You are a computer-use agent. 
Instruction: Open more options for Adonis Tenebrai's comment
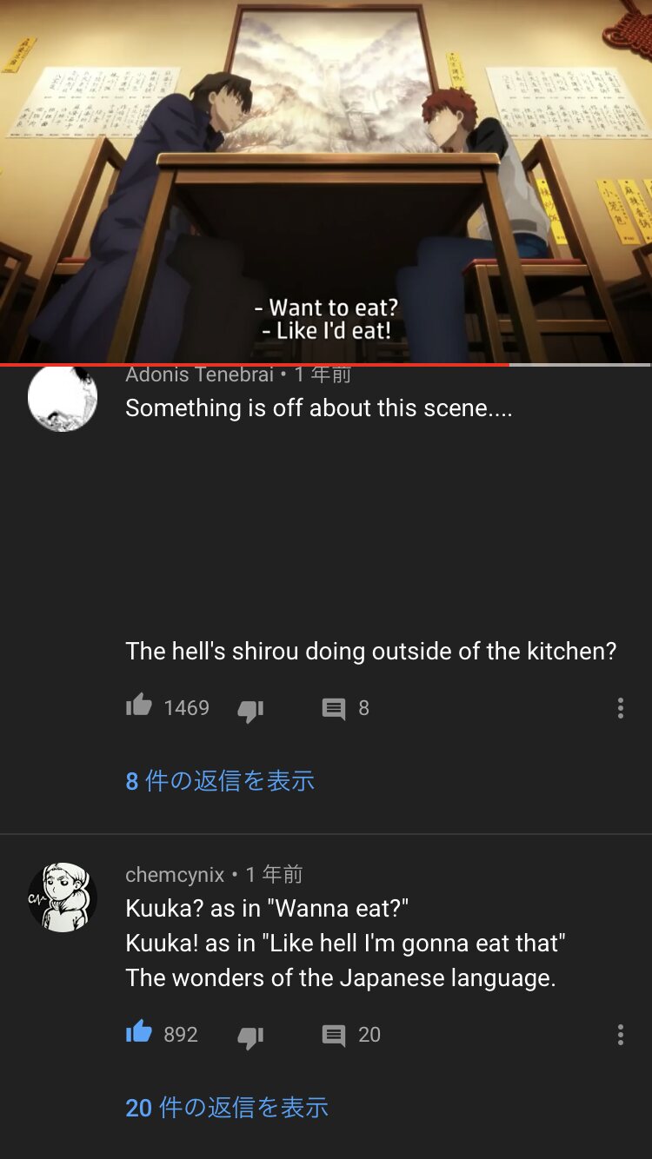tap(620, 708)
